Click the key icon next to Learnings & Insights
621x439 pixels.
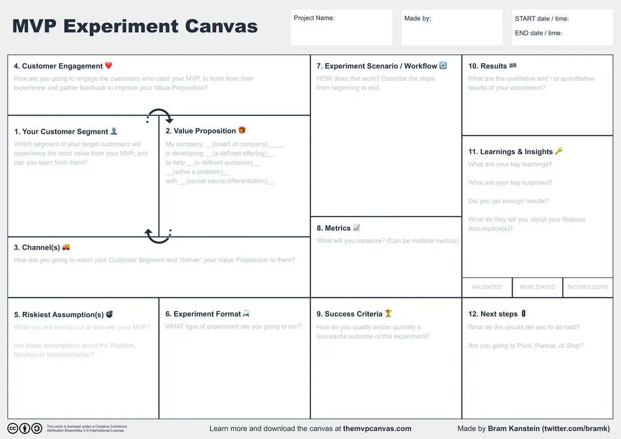pyautogui.click(x=559, y=151)
